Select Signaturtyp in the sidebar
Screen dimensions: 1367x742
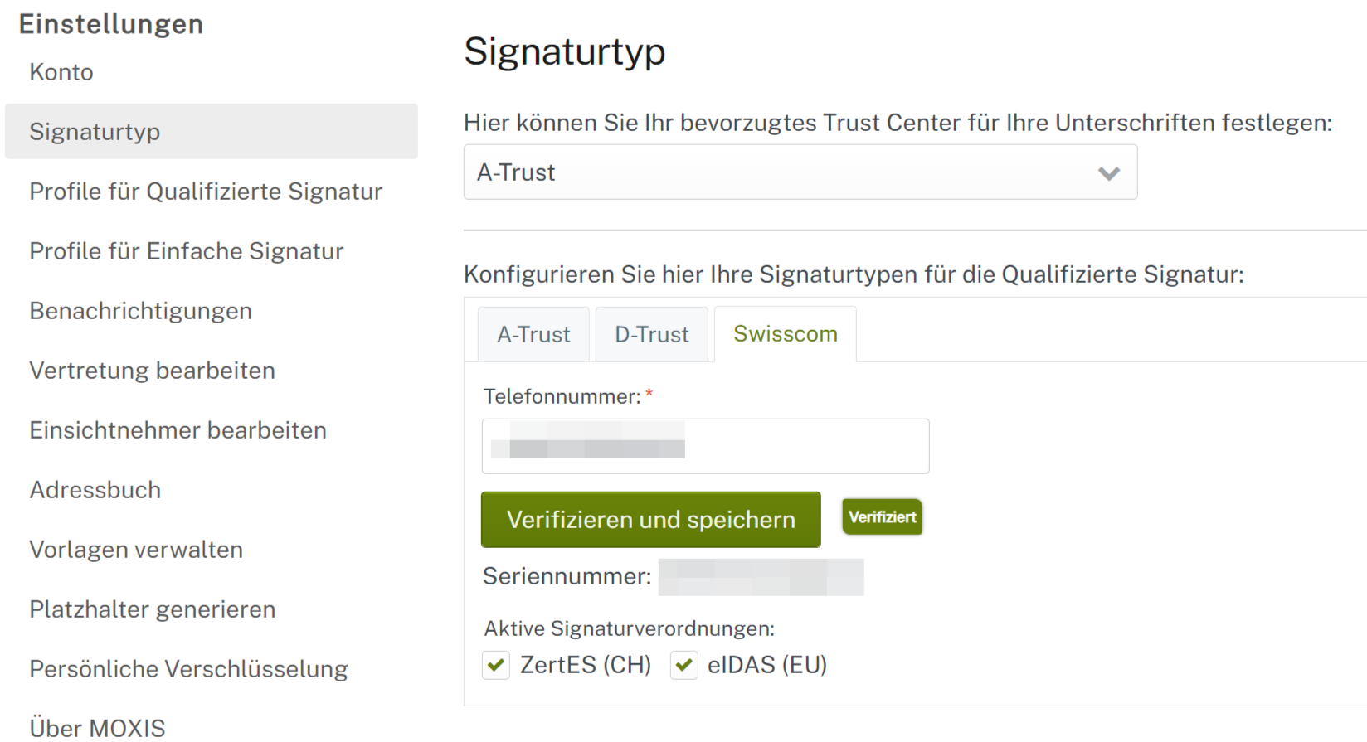[95, 132]
